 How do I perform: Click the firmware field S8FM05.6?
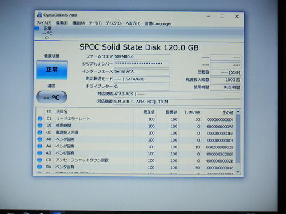(x=142, y=57)
